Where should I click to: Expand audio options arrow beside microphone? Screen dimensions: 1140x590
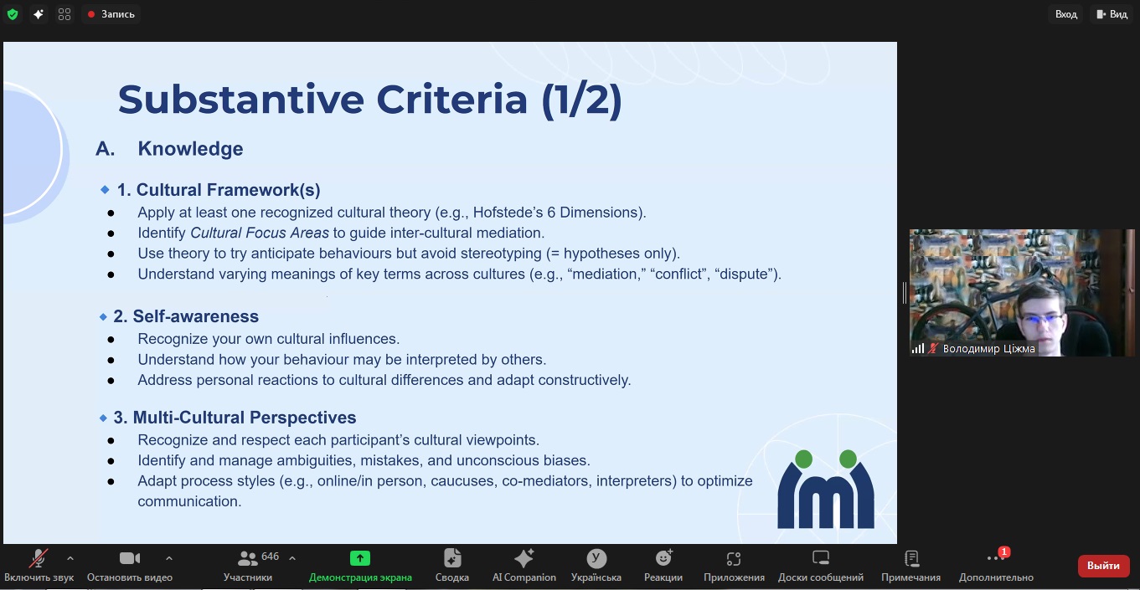(x=70, y=558)
